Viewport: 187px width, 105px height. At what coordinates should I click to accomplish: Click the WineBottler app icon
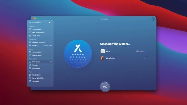(102, 58)
